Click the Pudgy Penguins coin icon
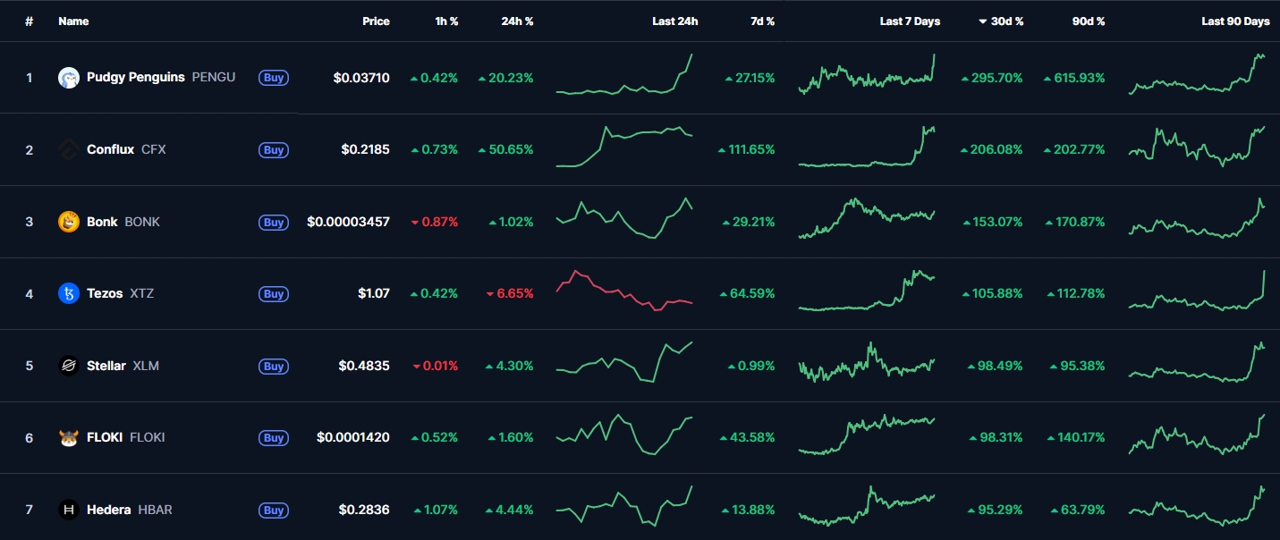Screen dimensions: 1280x540 (69, 78)
